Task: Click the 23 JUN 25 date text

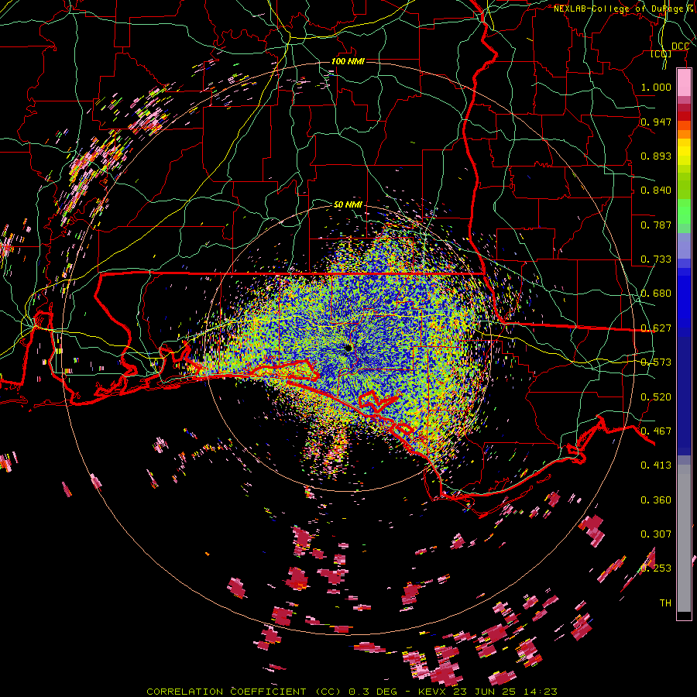Action: [x=483, y=692]
